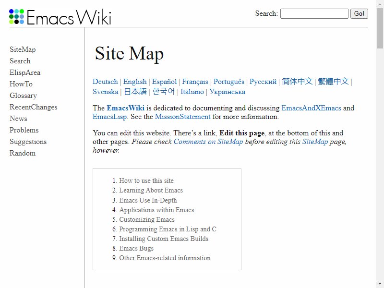The width and height of the screenshot is (384, 288).
Task: Switch language to Français
Action: point(195,82)
